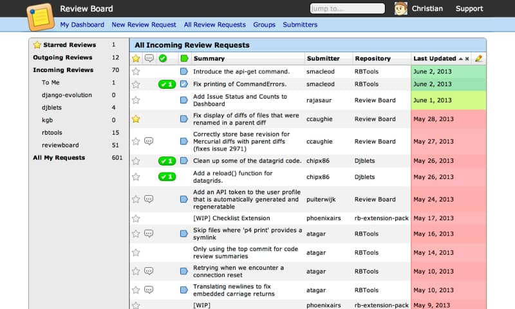Star 'Add Issue Status and Counts' review
The width and height of the screenshot is (515, 309).
136,100
